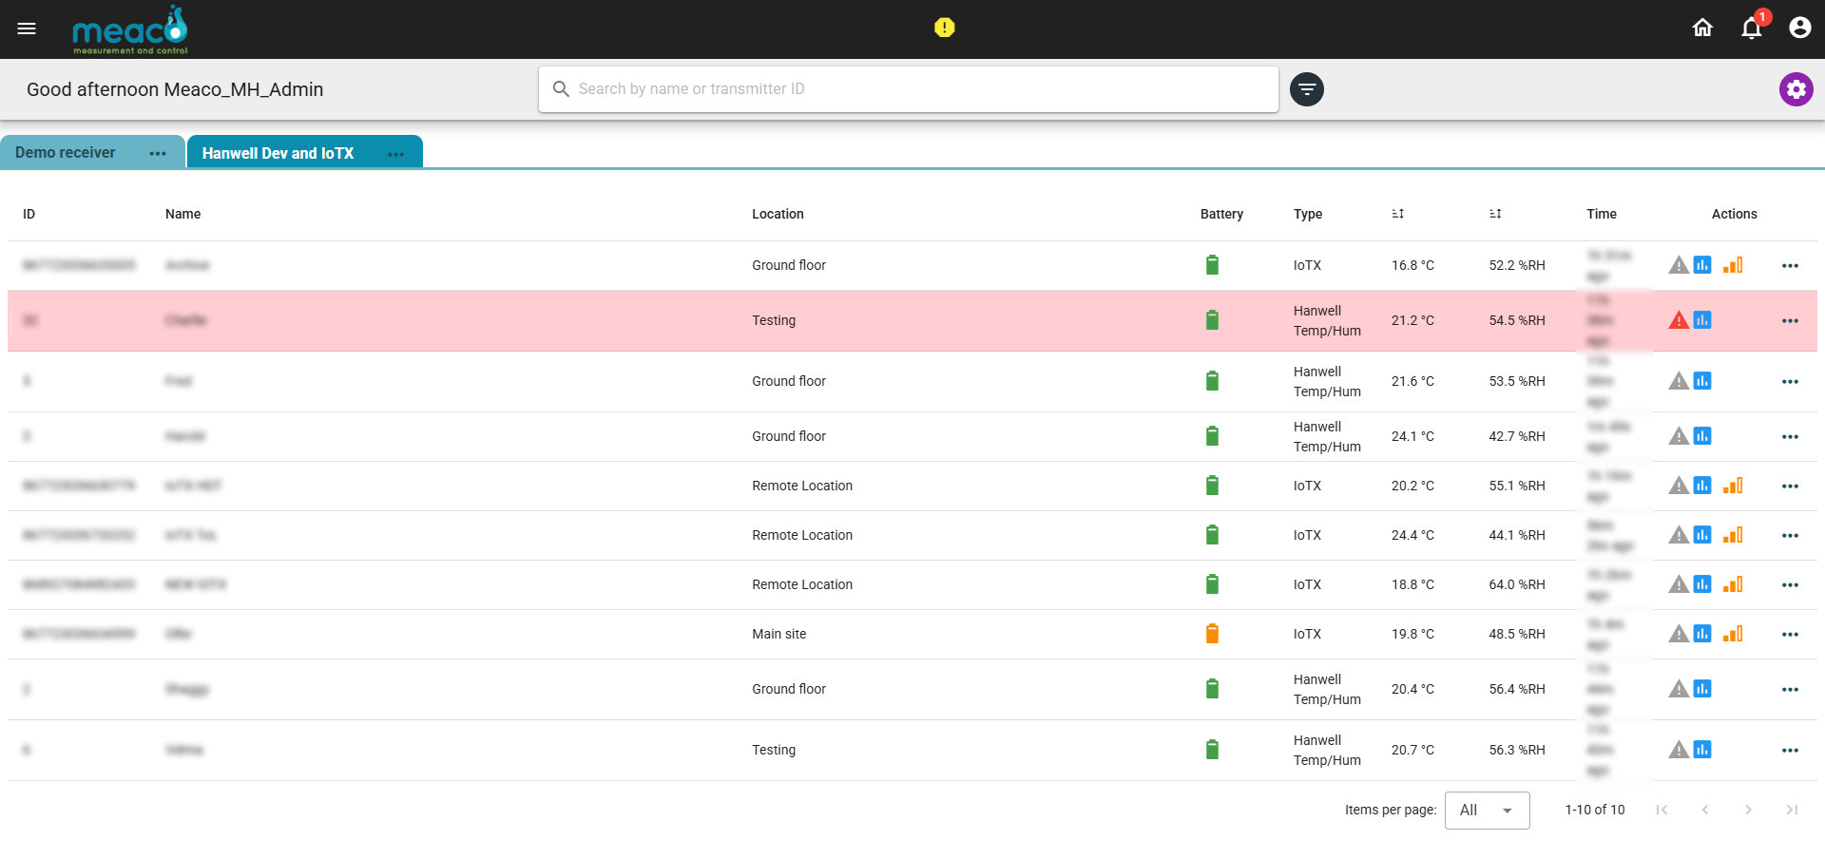The image size is (1825, 859).
Task: Go to previous page of results
Action: coord(1705,810)
